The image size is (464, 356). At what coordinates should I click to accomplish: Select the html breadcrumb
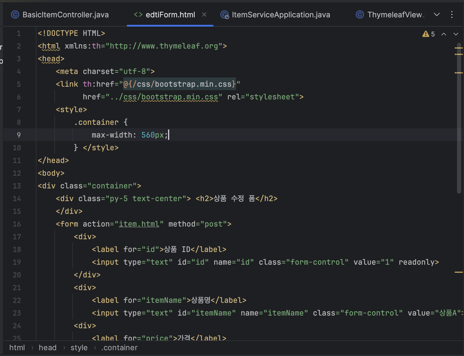17,348
